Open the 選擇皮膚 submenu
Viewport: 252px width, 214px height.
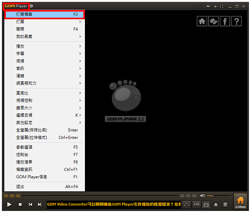click(44, 115)
